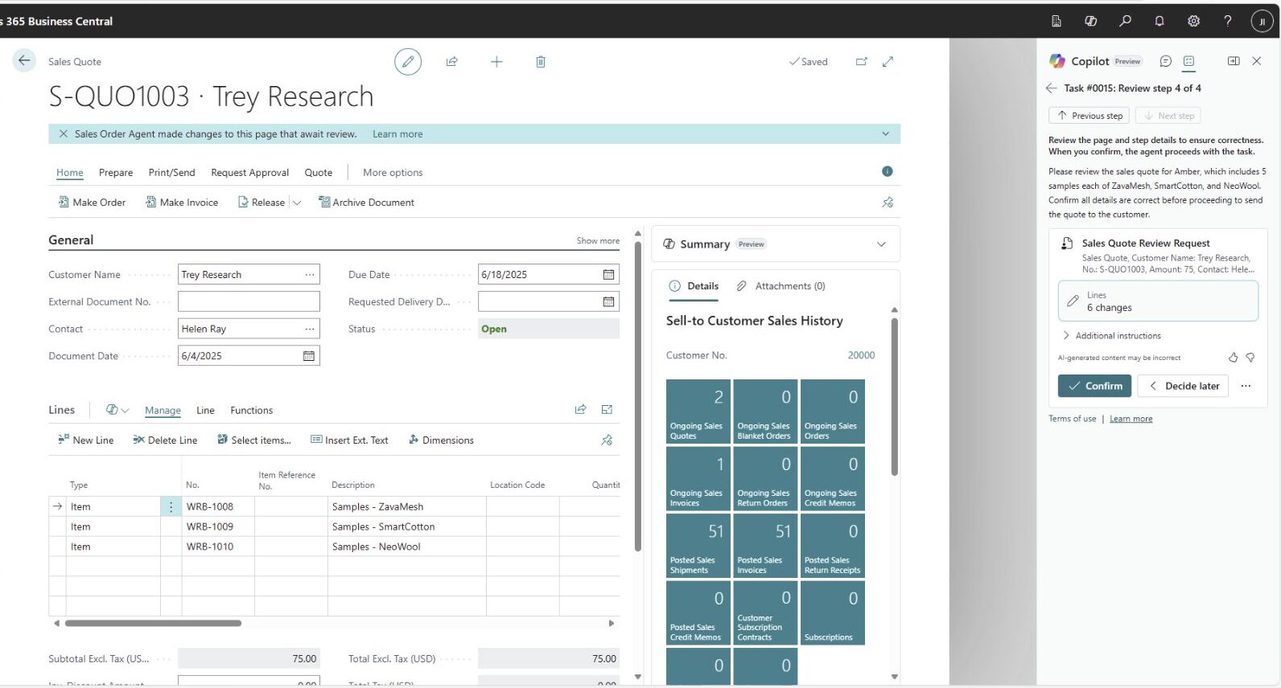Viewport: 1281px width, 688px height.
Task: Click the search magnifier in top bar
Action: point(1125,21)
